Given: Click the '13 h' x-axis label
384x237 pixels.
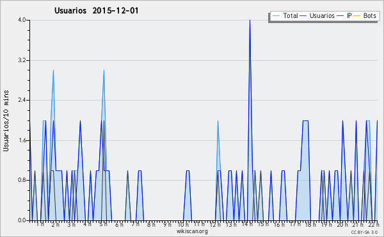Looking at the screenshot, I should pyautogui.click(x=231, y=224).
